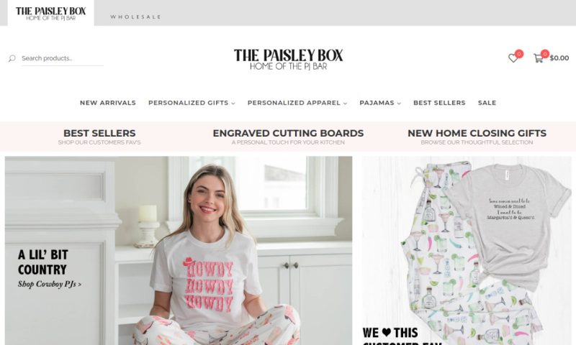
Task: Click The Paisley Box center logo
Action: pos(289,60)
